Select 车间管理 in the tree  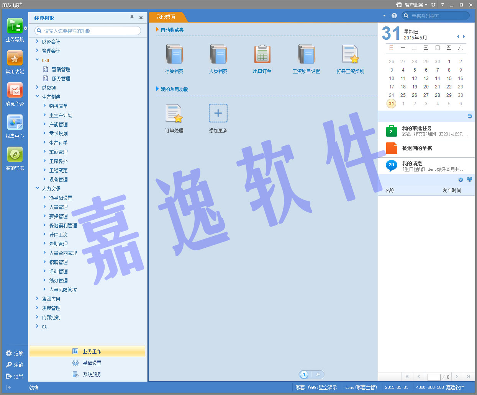(59, 152)
